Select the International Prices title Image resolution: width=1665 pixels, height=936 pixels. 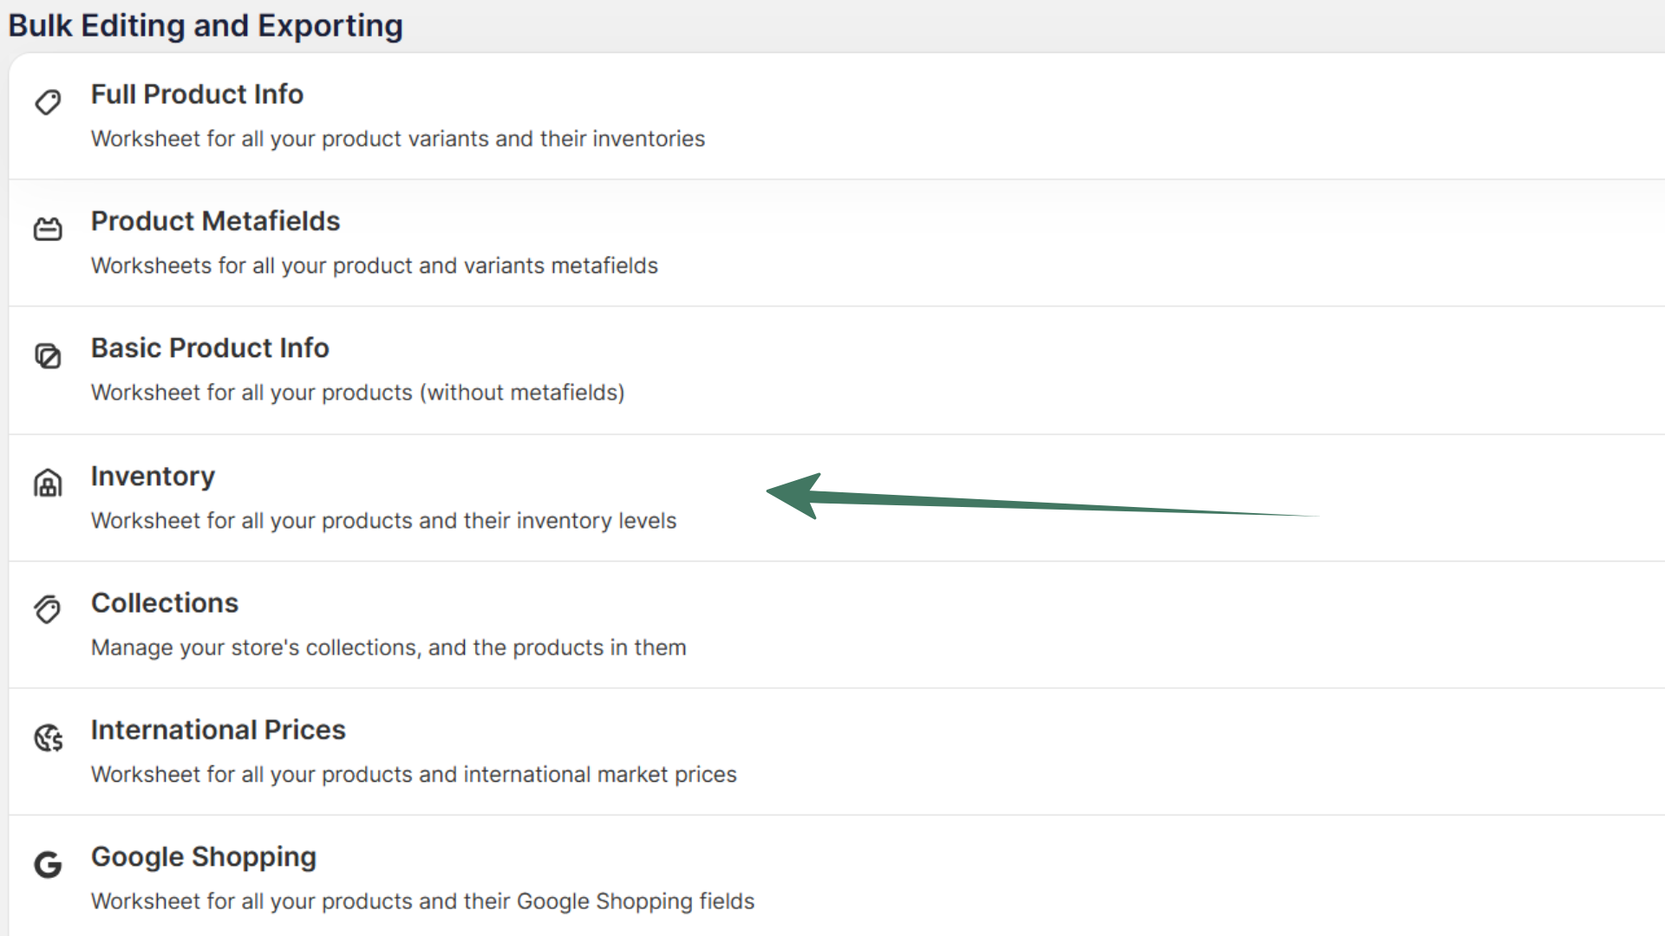218,730
